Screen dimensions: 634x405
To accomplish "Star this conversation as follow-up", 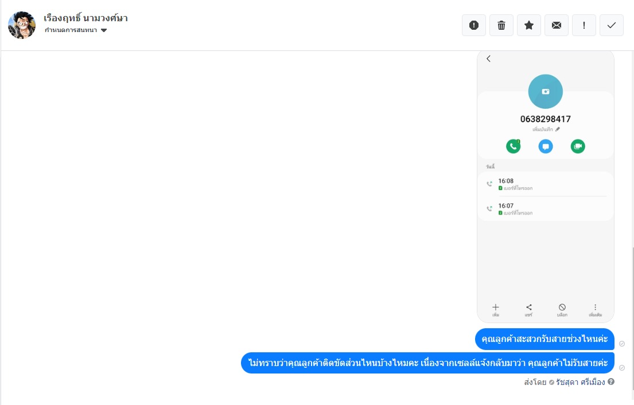I will coord(529,25).
